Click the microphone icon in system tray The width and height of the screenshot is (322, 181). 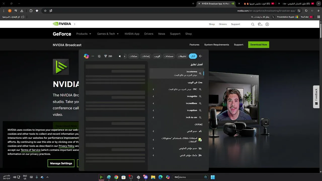[x=37, y=177]
